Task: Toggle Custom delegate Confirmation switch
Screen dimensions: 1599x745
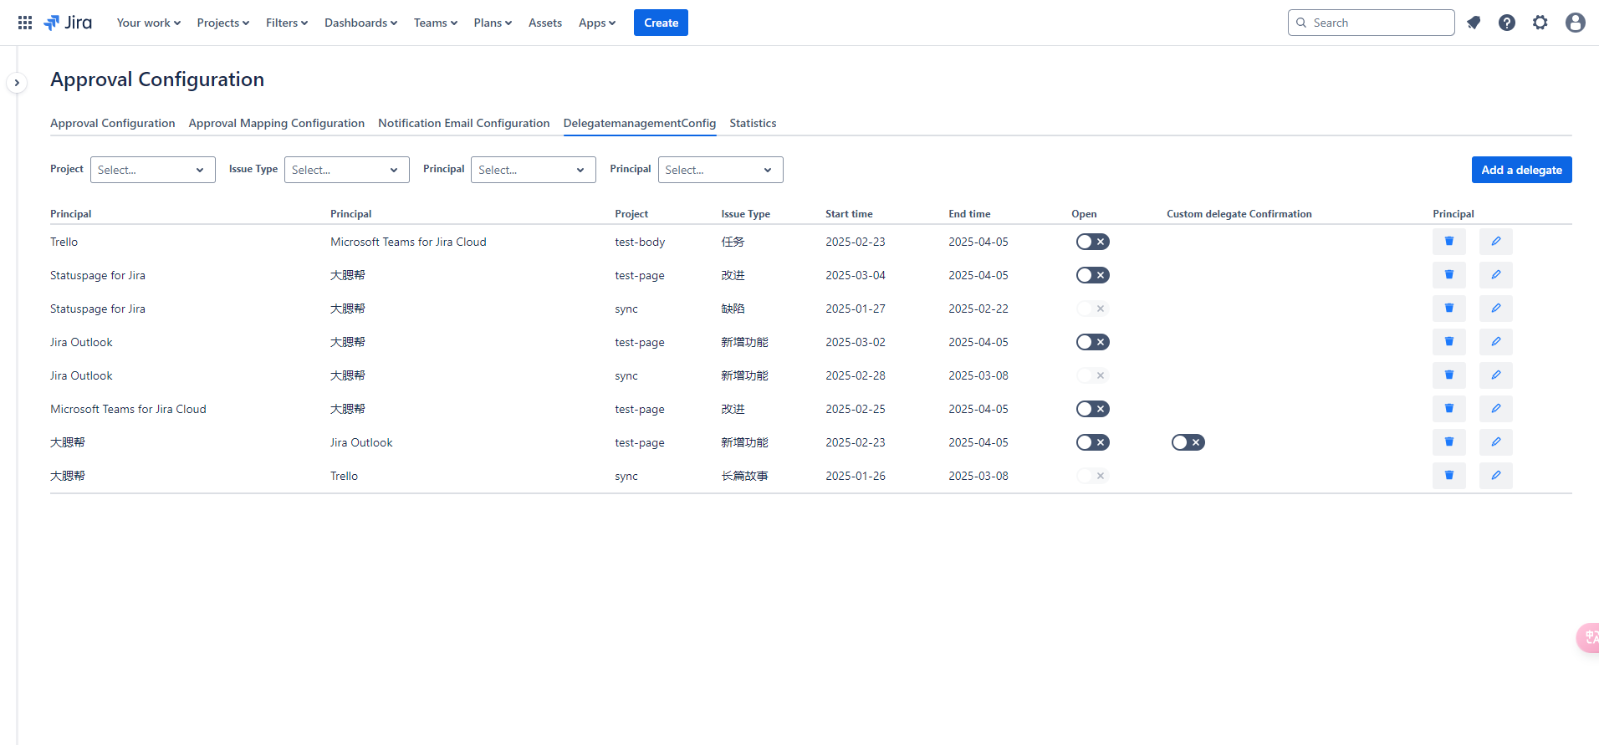Action: pyautogui.click(x=1188, y=442)
